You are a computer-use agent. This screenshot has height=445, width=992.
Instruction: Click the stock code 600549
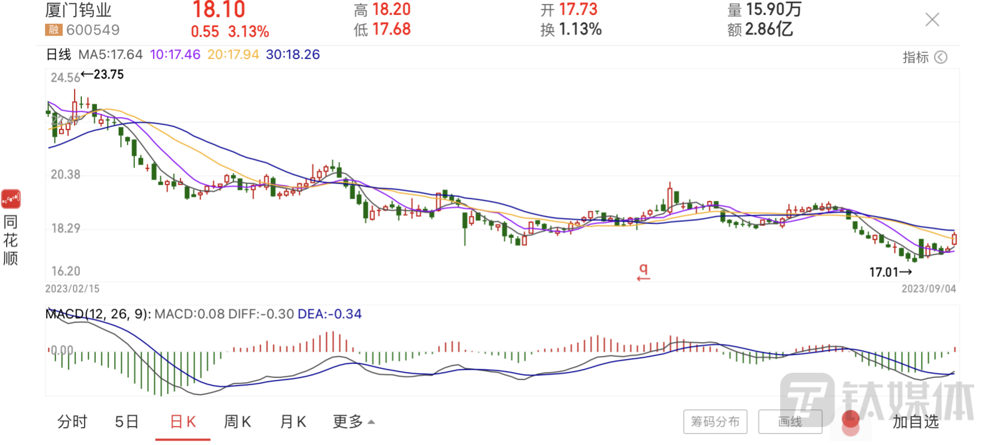(x=93, y=30)
